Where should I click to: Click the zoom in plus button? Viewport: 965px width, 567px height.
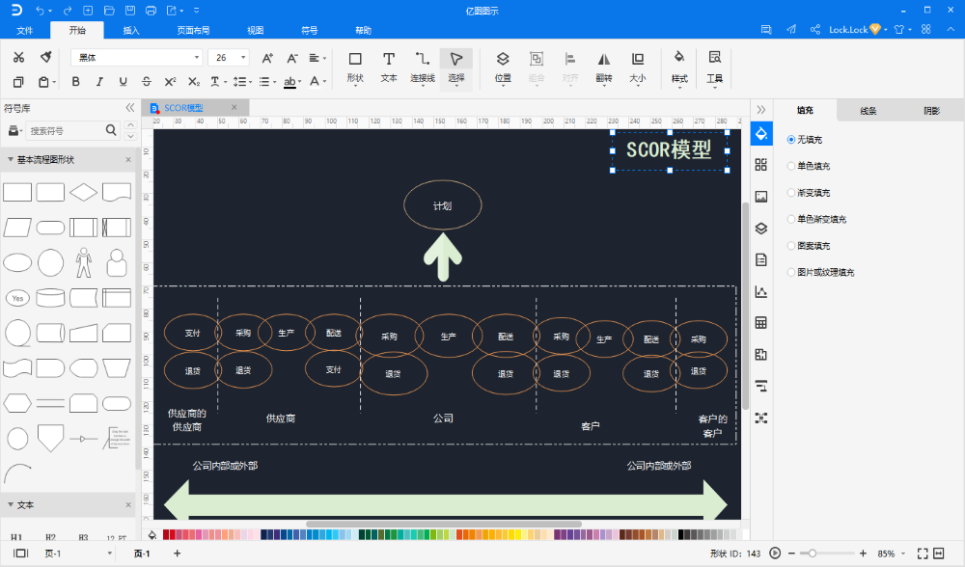tap(864, 553)
